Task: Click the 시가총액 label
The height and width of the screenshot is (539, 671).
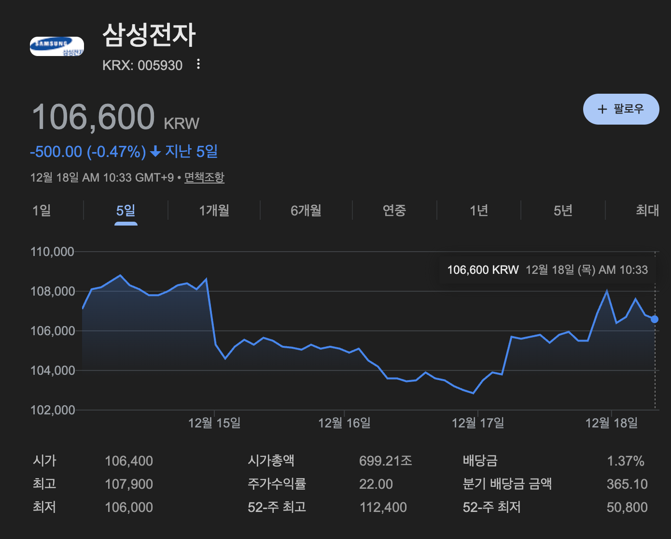Action: tap(271, 460)
